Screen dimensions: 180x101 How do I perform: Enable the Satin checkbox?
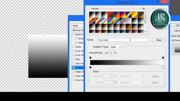pos(74,59)
